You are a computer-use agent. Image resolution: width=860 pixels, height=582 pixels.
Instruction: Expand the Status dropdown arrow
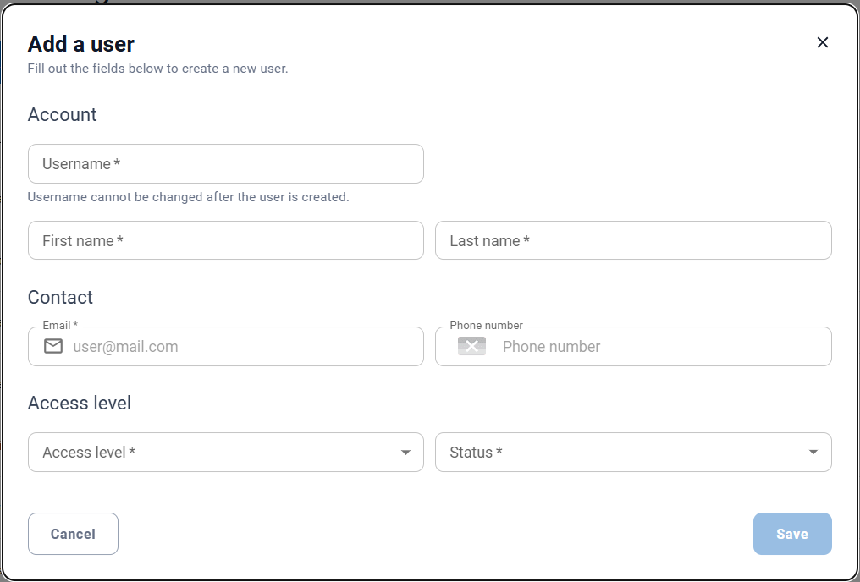813,453
